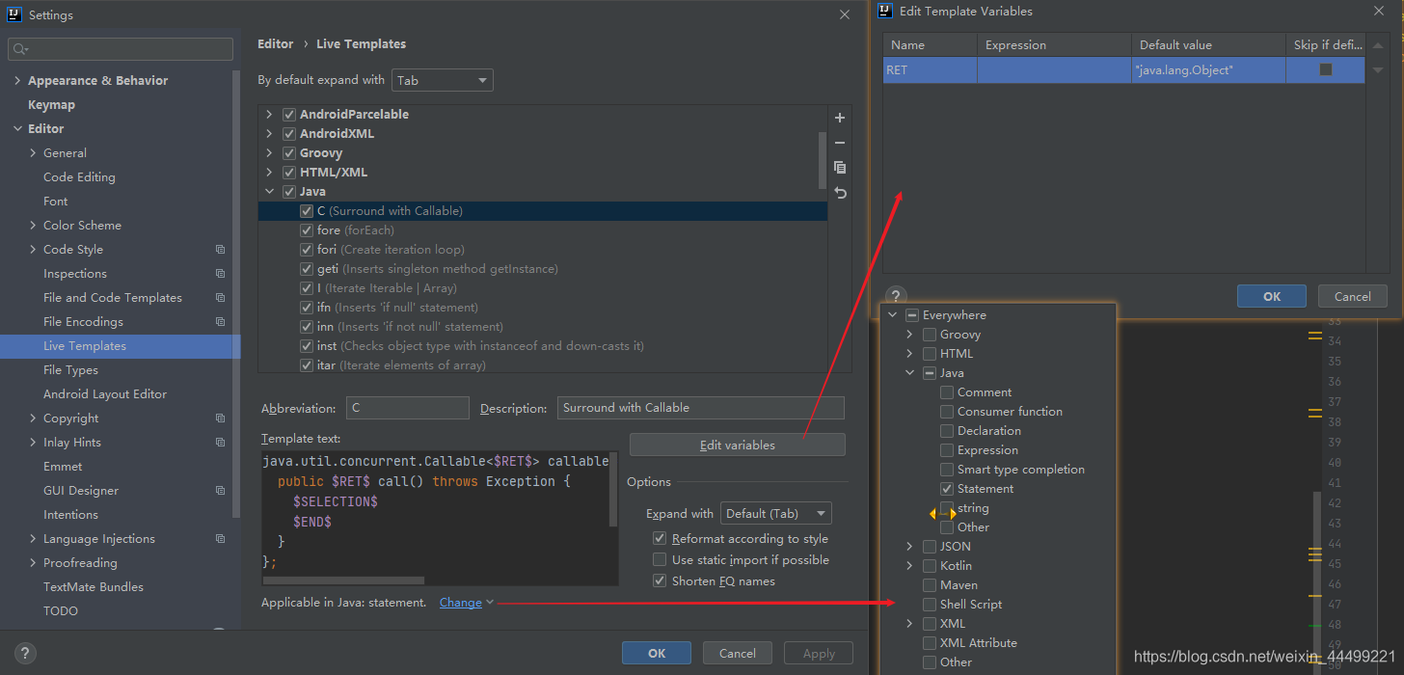This screenshot has height=675, width=1404.
Task: Open Intentions settings page
Action: pos(70,515)
